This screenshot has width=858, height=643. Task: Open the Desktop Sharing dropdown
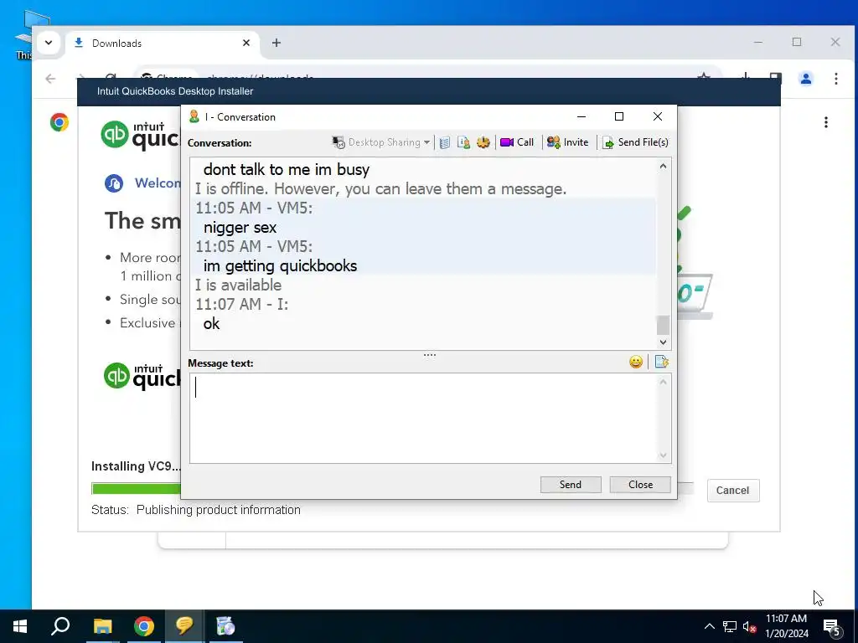381,142
